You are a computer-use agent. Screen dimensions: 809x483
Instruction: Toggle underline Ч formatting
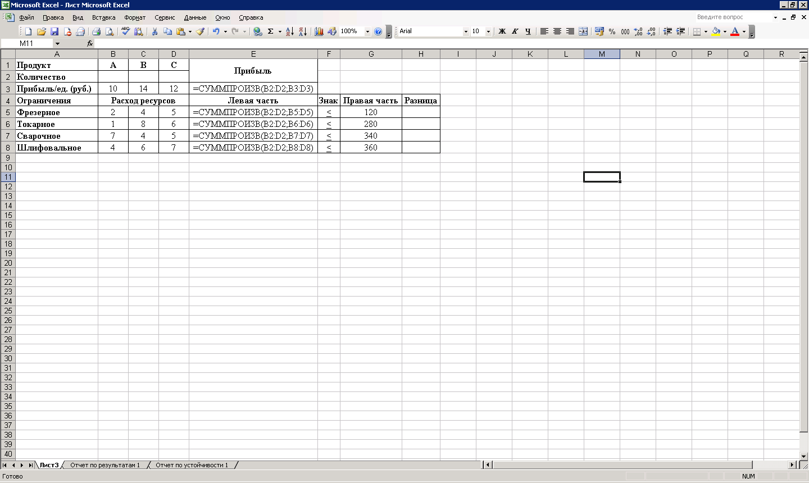coord(528,31)
